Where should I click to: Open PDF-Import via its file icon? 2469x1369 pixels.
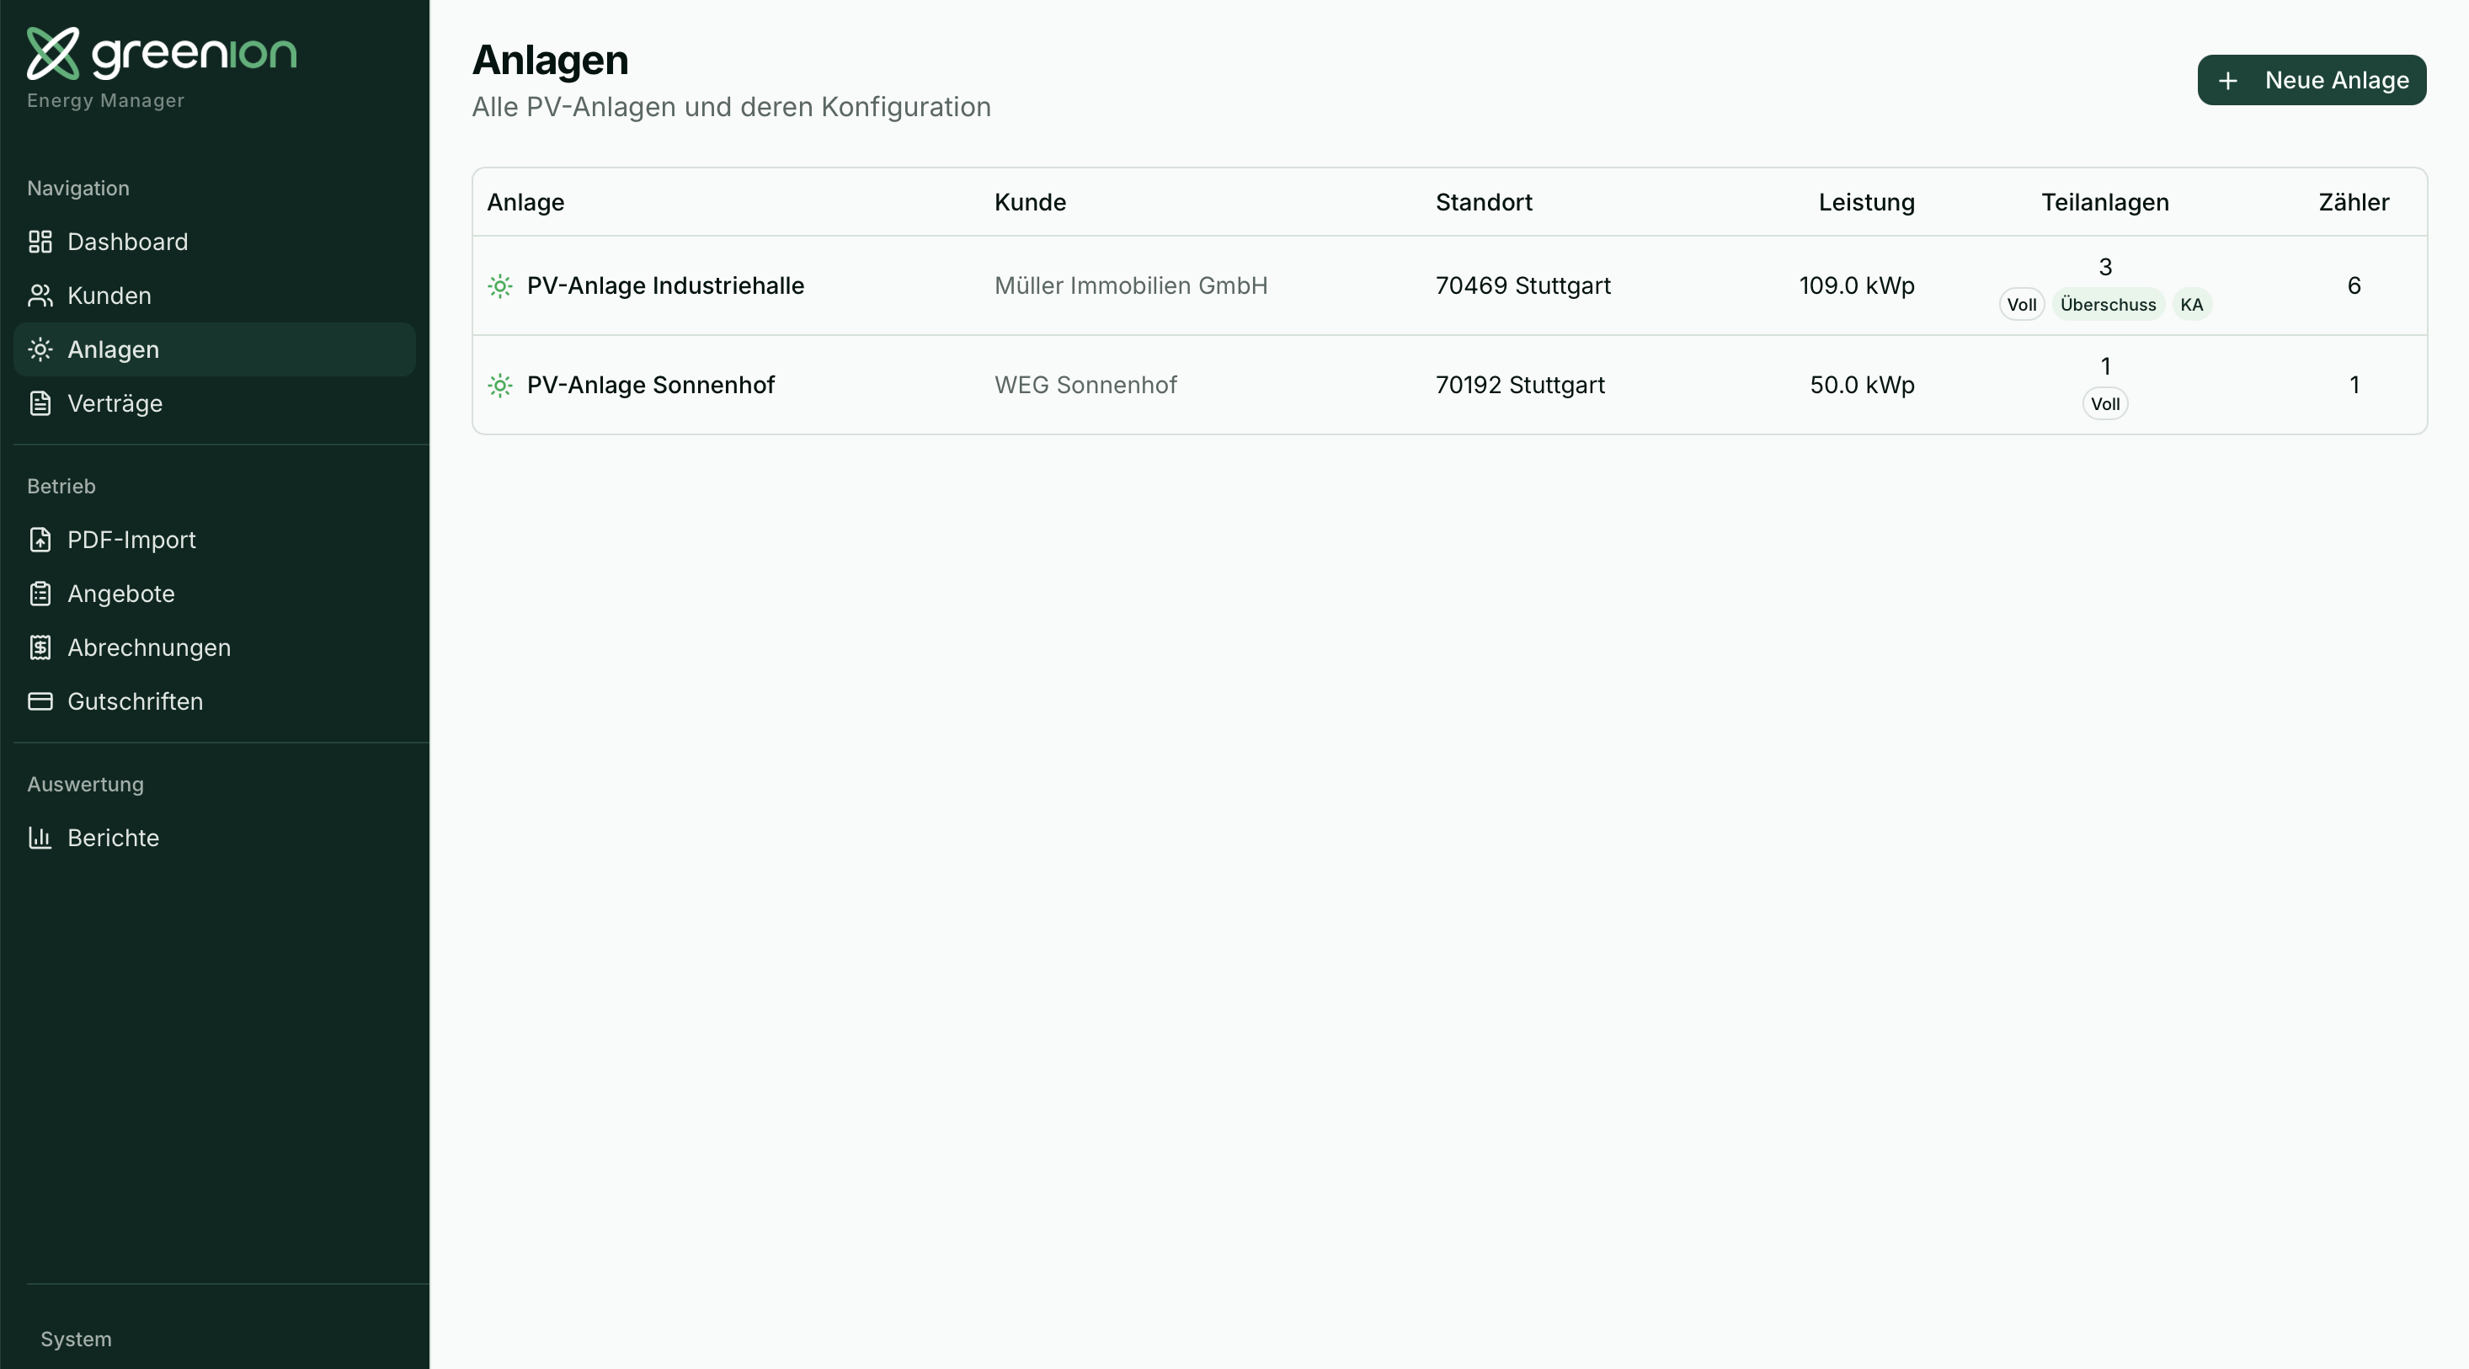click(x=40, y=540)
